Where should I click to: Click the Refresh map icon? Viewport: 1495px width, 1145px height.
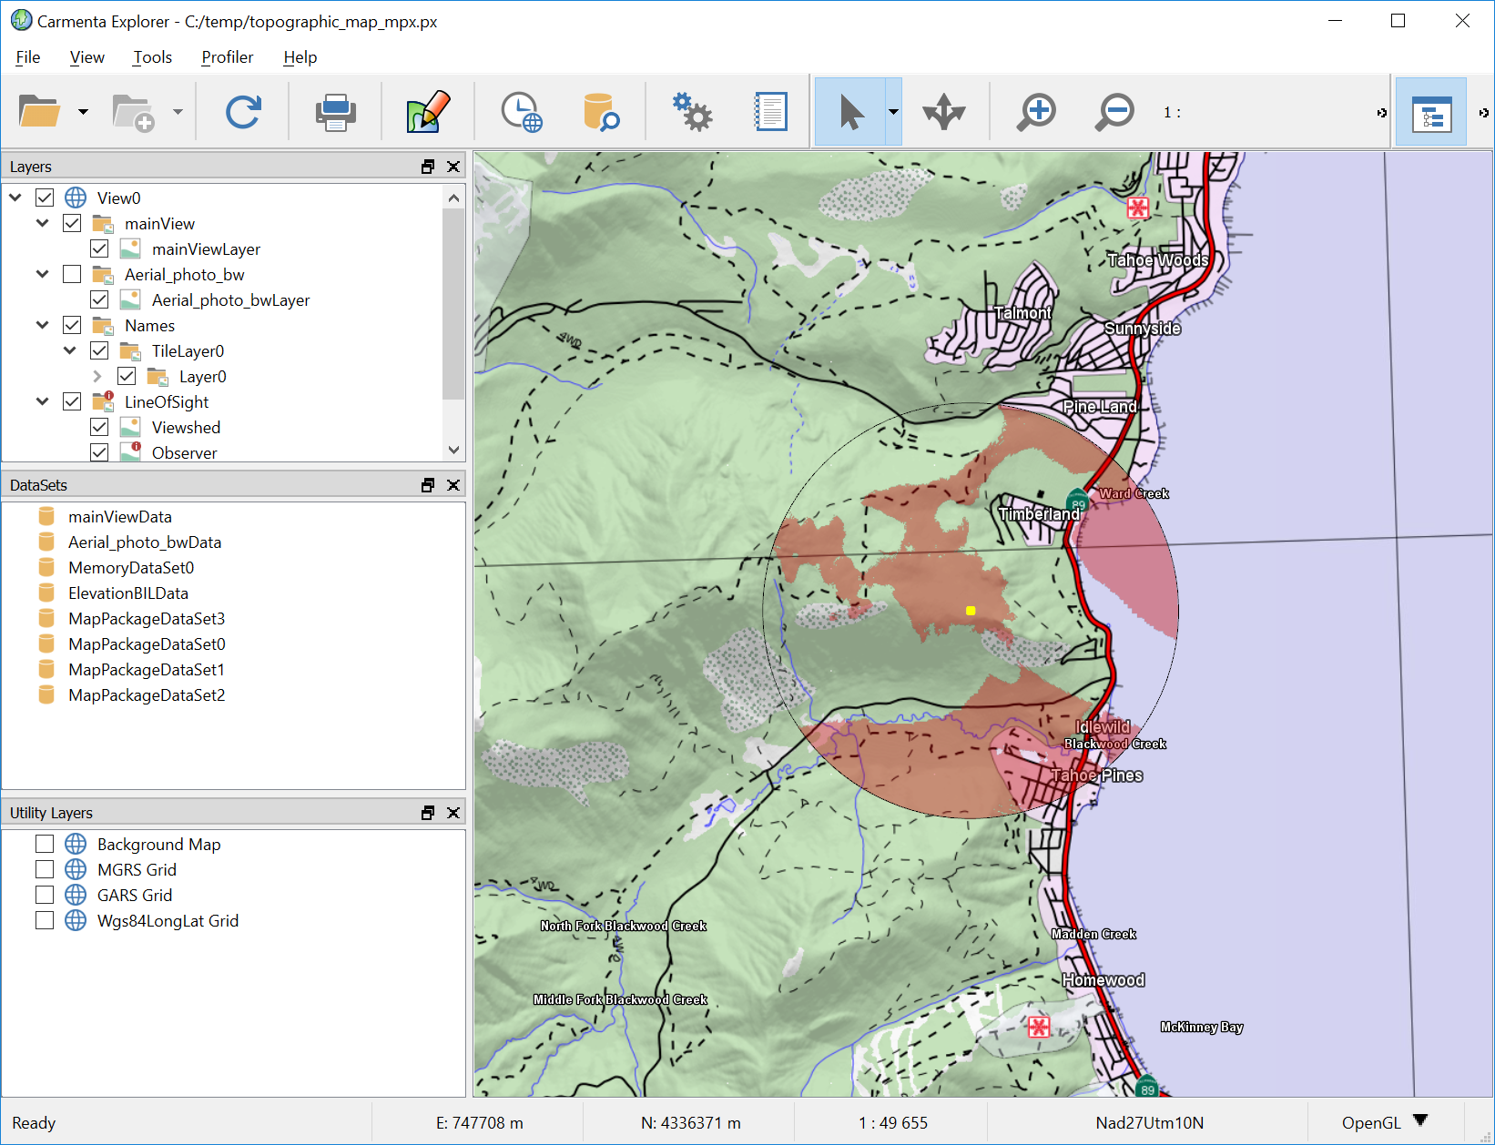click(x=243, y=112)
